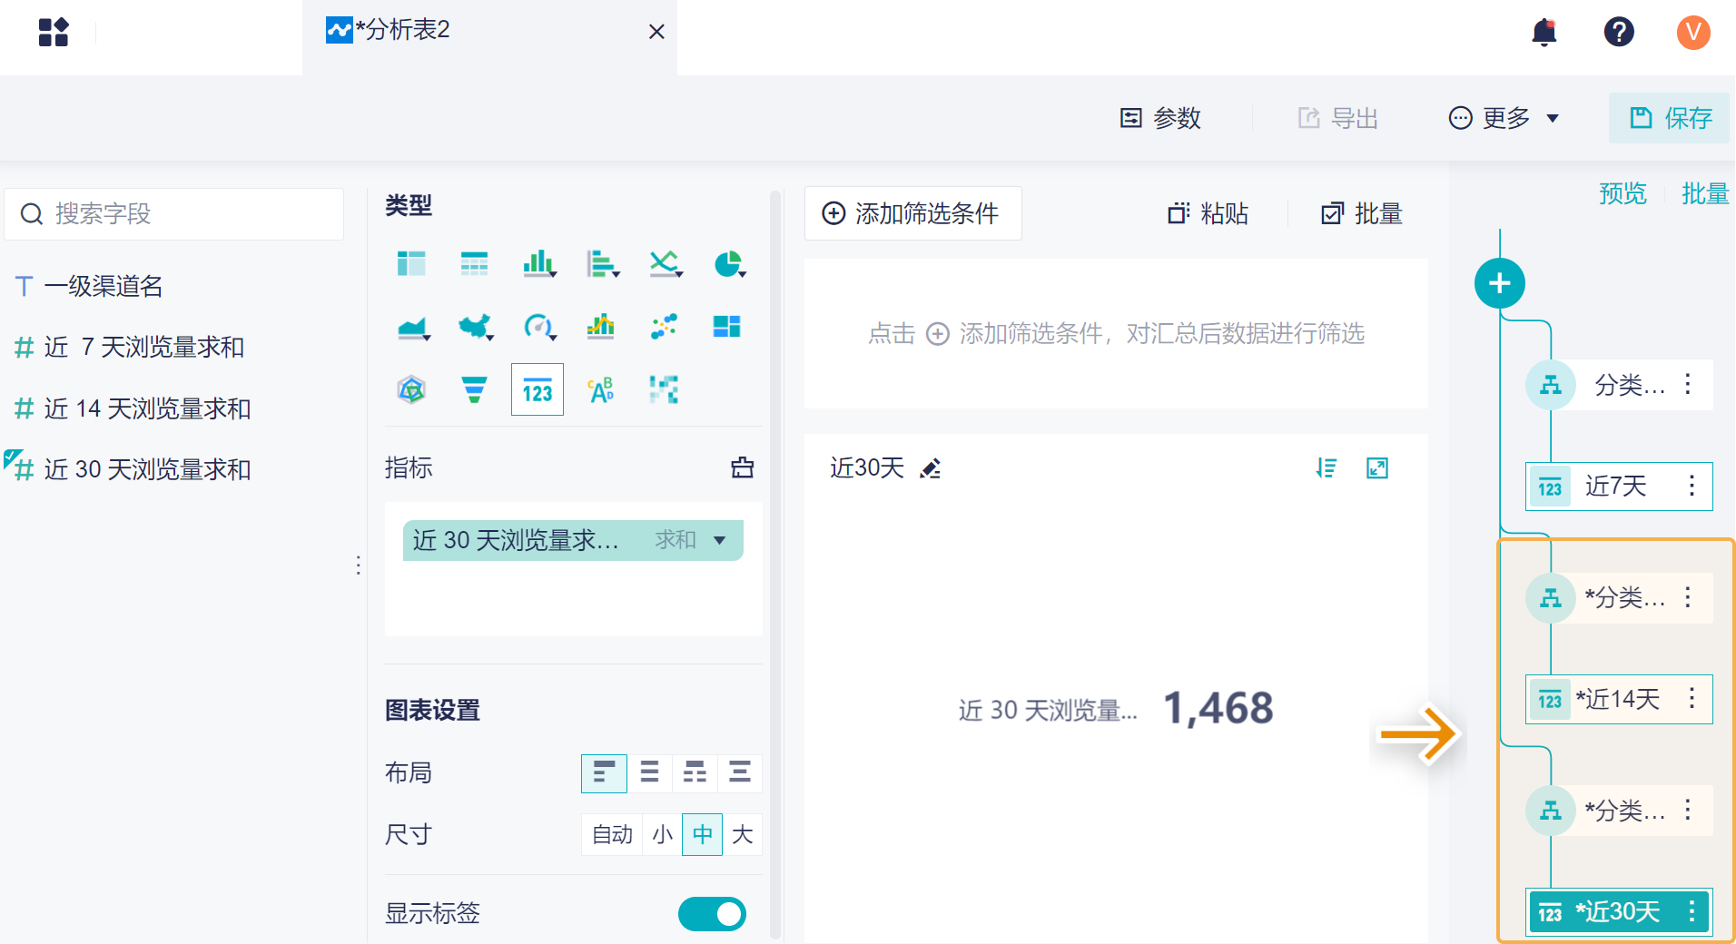Image resolution: width=1736 pixels, height=944 pixels.
Task: Select the funnel chart type
Action: pyautogui.click(x=474, y=390)
